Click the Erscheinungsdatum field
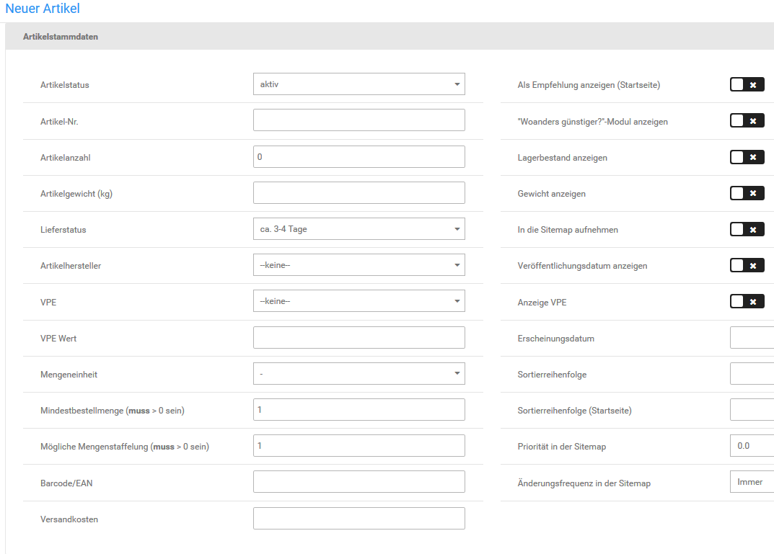The height and width of the screenshot is (554, 774). click(x=751, y=338)
